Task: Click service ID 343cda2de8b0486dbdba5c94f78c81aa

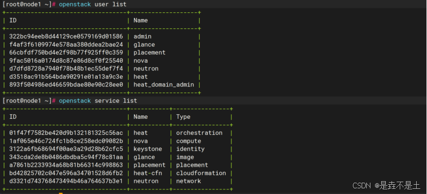Action: point(66,157)
